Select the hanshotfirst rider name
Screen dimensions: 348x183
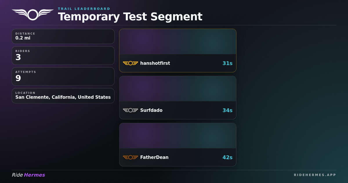pos(155,63)
